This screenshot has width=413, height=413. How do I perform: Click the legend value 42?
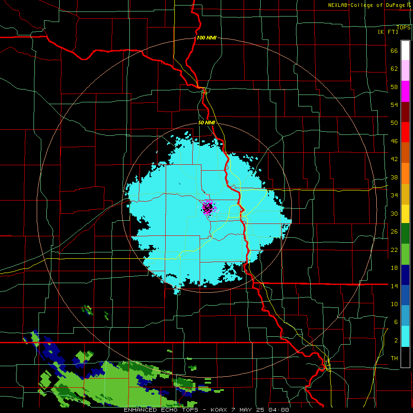point(394,159)
